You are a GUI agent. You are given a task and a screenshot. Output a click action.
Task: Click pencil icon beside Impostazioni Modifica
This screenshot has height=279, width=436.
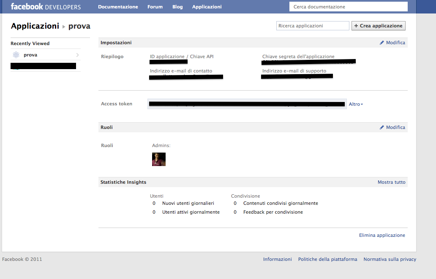382,43
